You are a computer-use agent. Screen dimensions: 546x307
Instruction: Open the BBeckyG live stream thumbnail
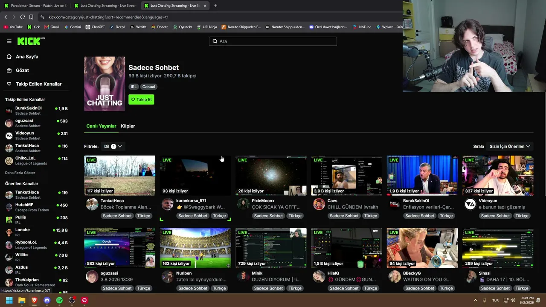[x=422, y=248]
